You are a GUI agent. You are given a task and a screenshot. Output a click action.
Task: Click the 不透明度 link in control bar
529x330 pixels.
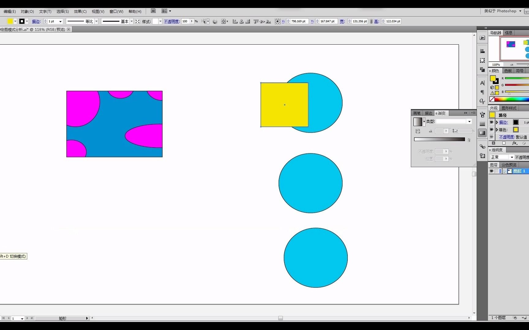172,21
